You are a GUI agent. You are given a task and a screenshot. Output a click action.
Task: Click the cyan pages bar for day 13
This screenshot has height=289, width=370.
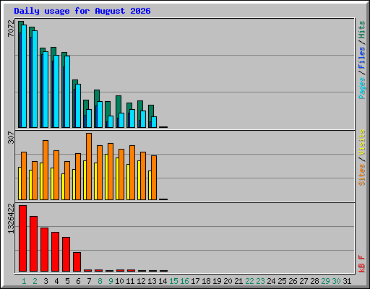point(154,122)
